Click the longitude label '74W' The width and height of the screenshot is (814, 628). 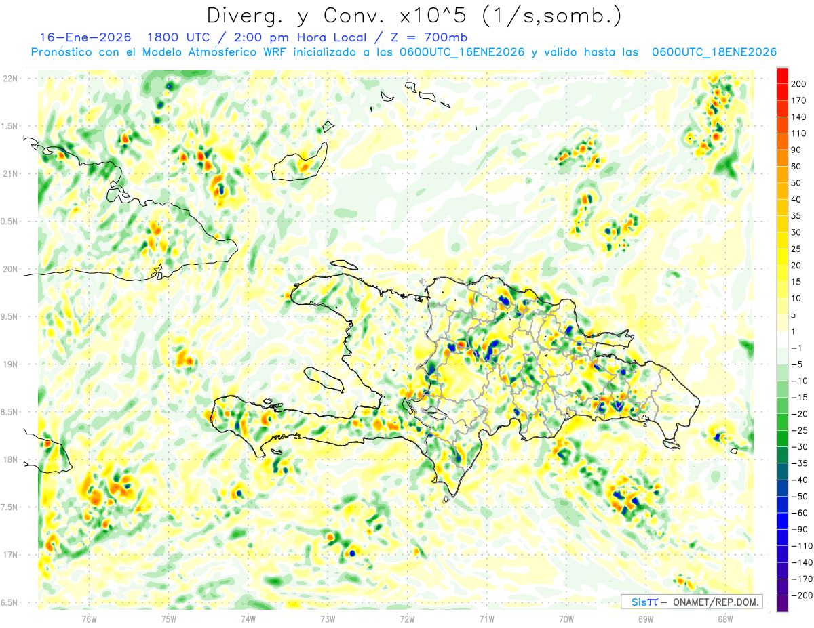(x=248, y=619)
